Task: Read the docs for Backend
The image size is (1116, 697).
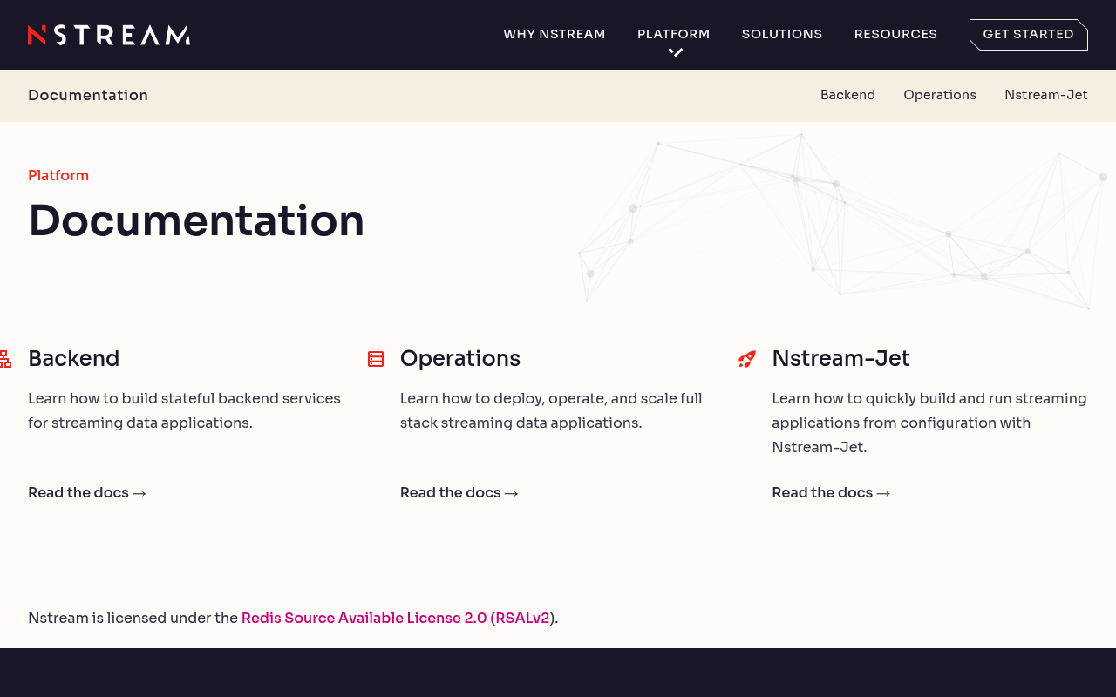Action: point(87,492)
